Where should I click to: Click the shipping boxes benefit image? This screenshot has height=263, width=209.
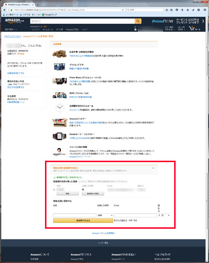(60, 54)
